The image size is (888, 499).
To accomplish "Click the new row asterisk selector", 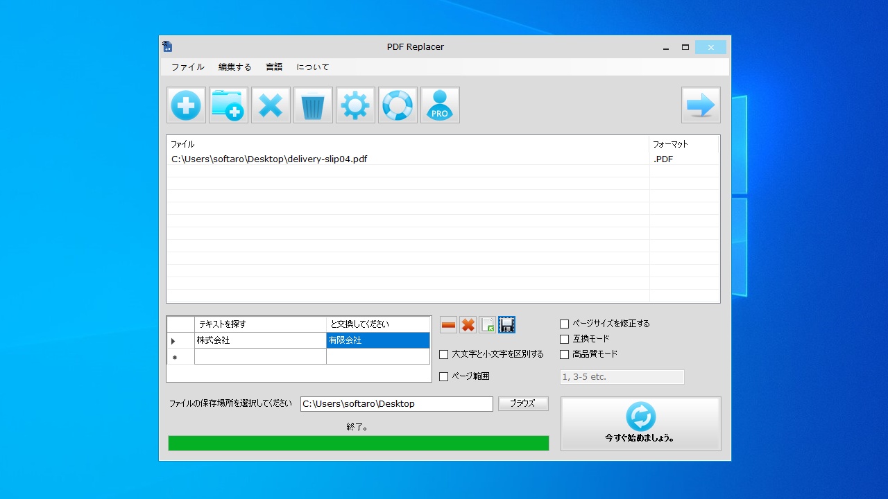I will pyautogui.click(x=180, y=356).
